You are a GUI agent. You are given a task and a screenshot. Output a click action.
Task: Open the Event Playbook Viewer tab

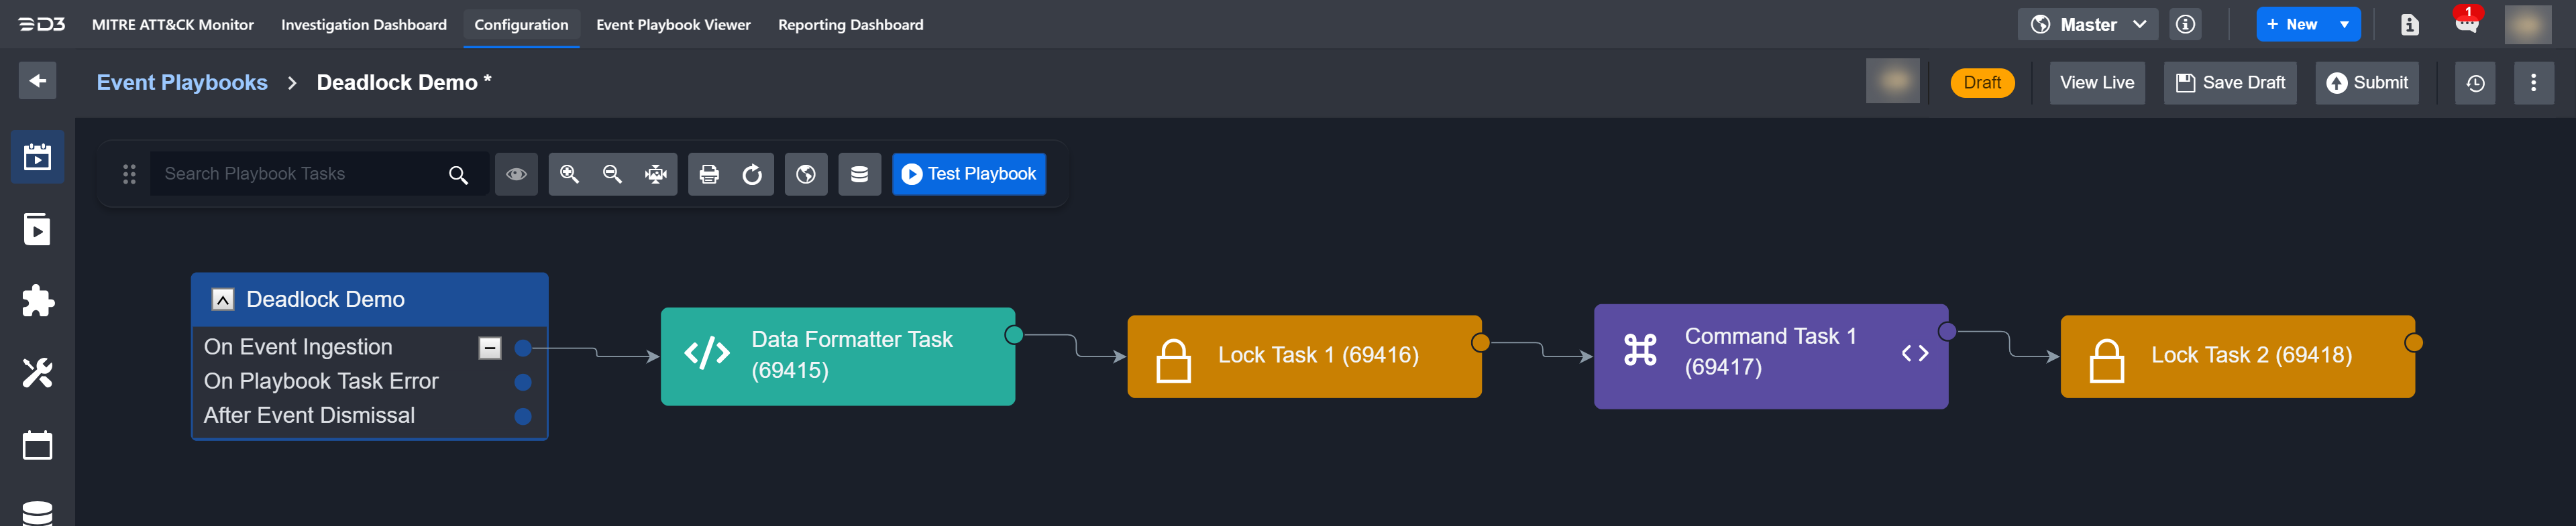673,24
